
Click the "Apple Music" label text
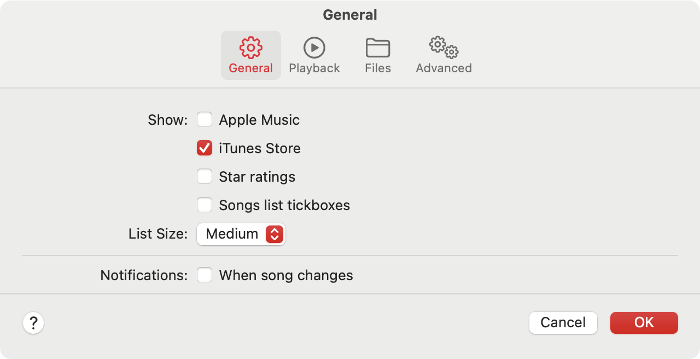tap(259, 120)
